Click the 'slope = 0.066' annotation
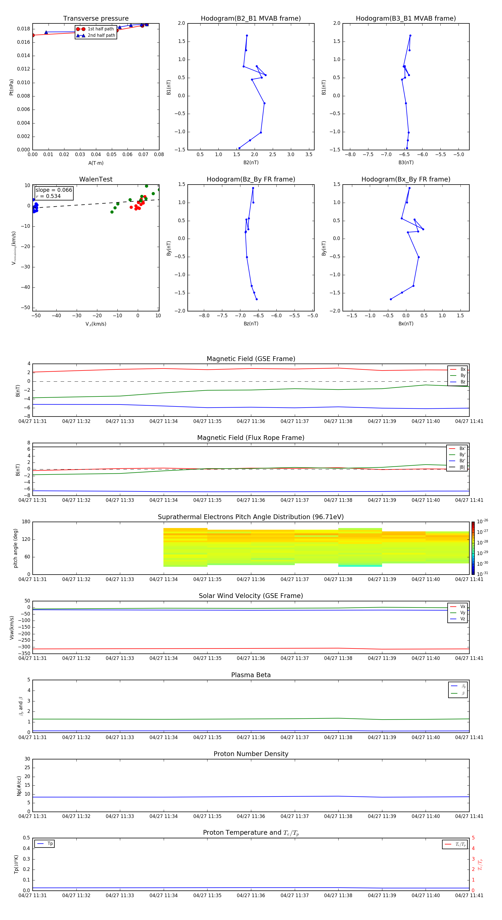This screenshot has width=502, height=920. pyautogui.click(x=54, y=190)
